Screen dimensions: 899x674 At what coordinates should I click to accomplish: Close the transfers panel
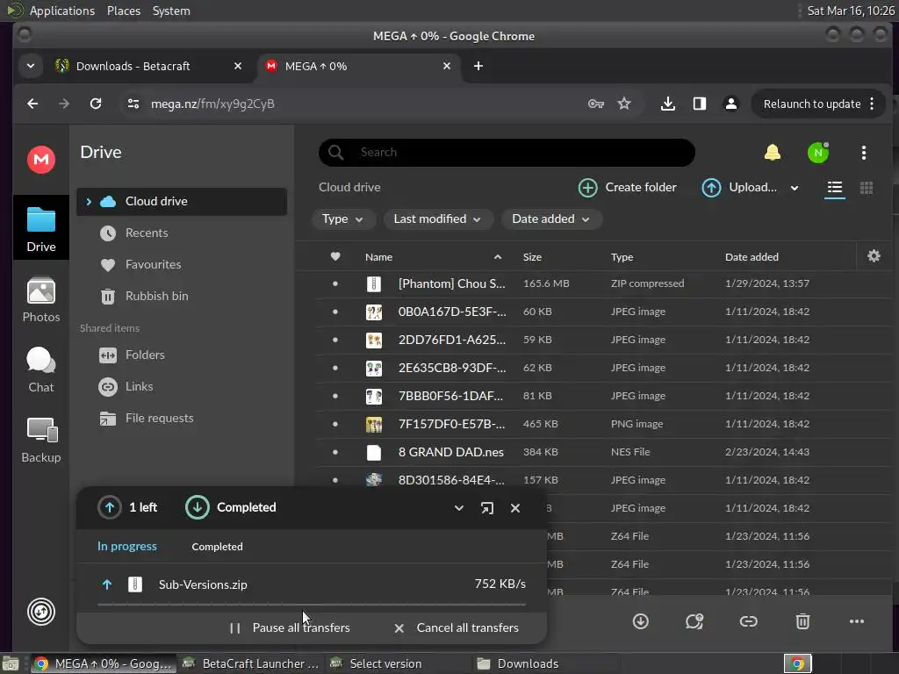click(x=515, y=508)
